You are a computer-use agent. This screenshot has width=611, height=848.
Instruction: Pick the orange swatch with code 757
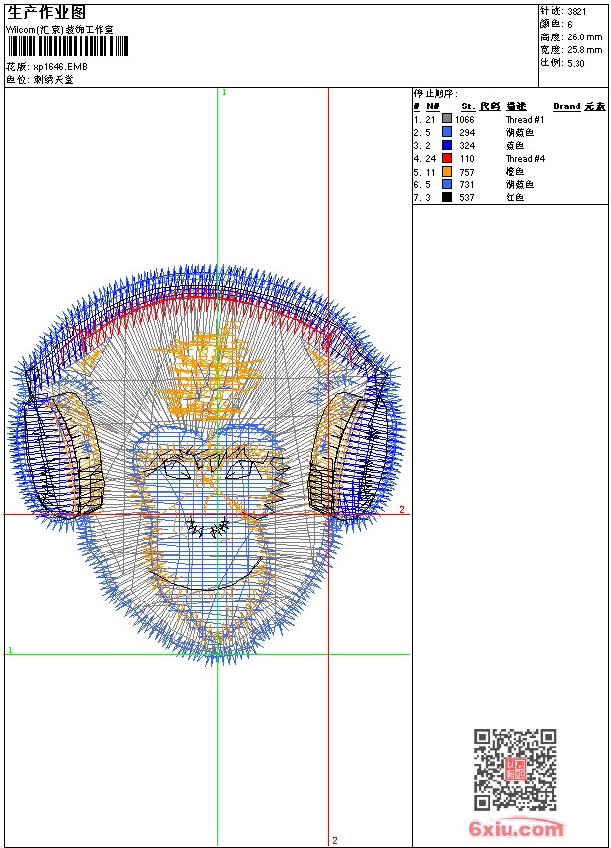447,172
